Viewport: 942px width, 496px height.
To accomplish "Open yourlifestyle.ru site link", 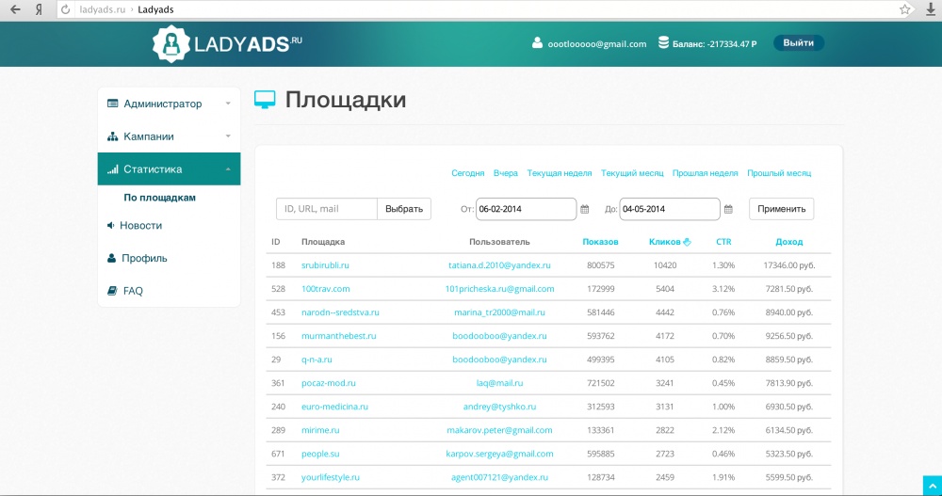I will click(331, 477).
